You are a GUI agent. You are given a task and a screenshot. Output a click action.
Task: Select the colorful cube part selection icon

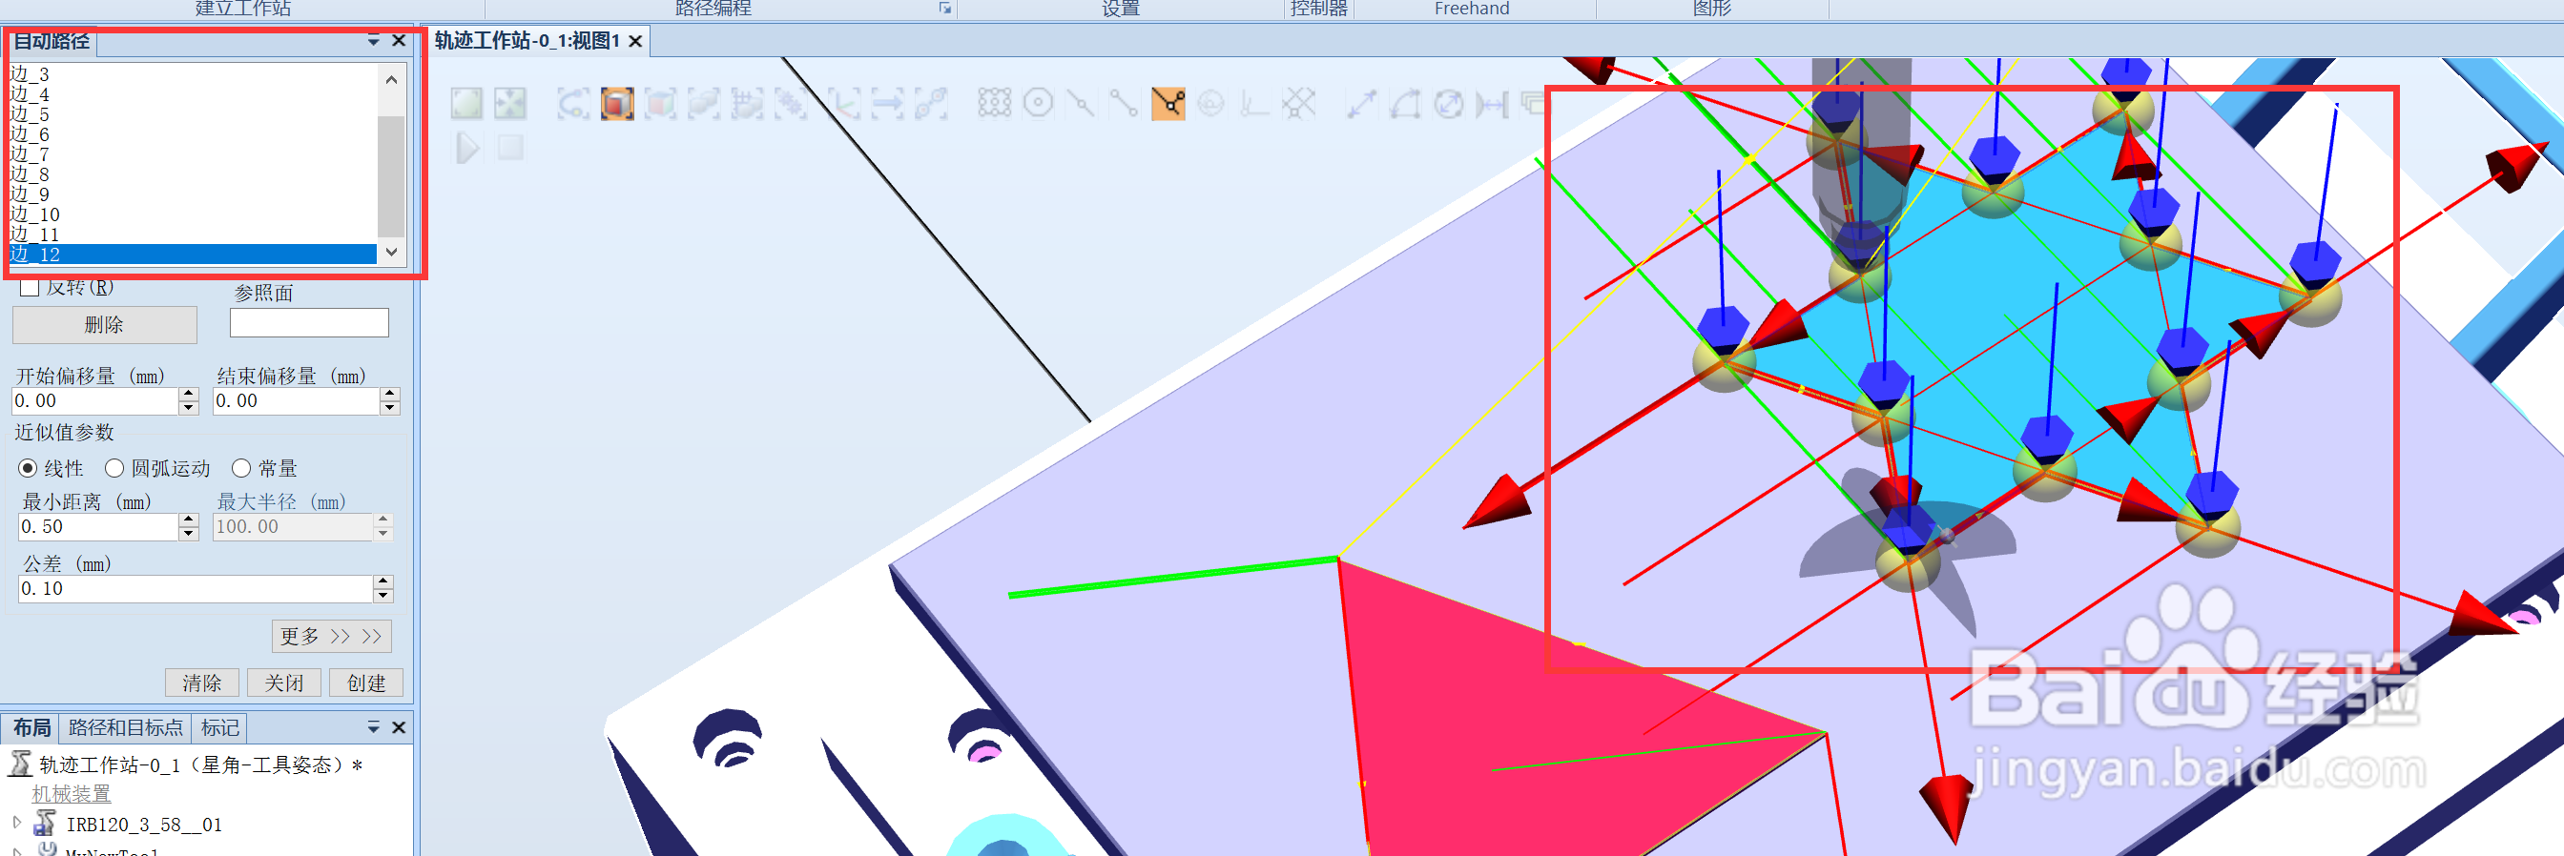click(x=659, y=103)
